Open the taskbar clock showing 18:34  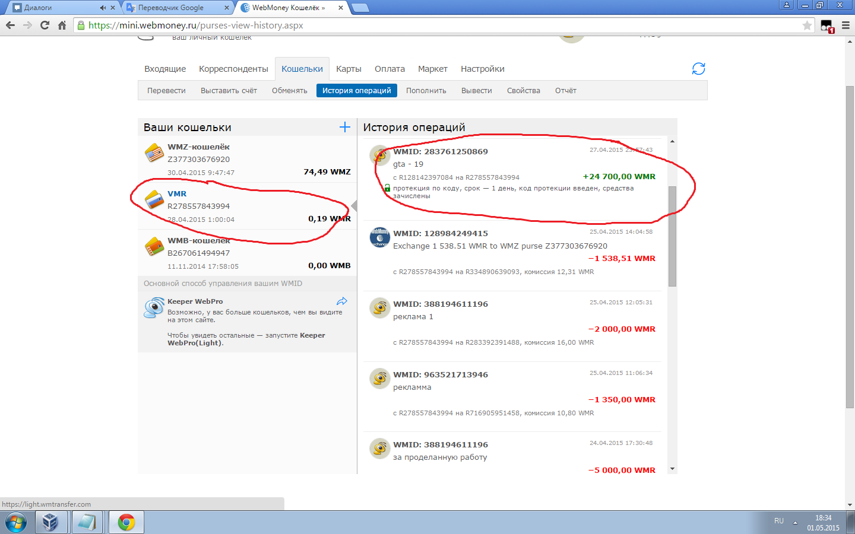[823, 523]
